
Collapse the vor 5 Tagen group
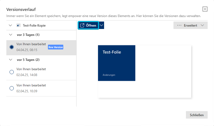click(x=11, y=60)
